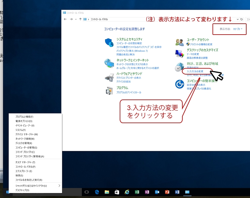Open システムとセキュリティ heading link
Image resolution: width=250 pixels, height=198 pixels.
[x=129, y=39]
